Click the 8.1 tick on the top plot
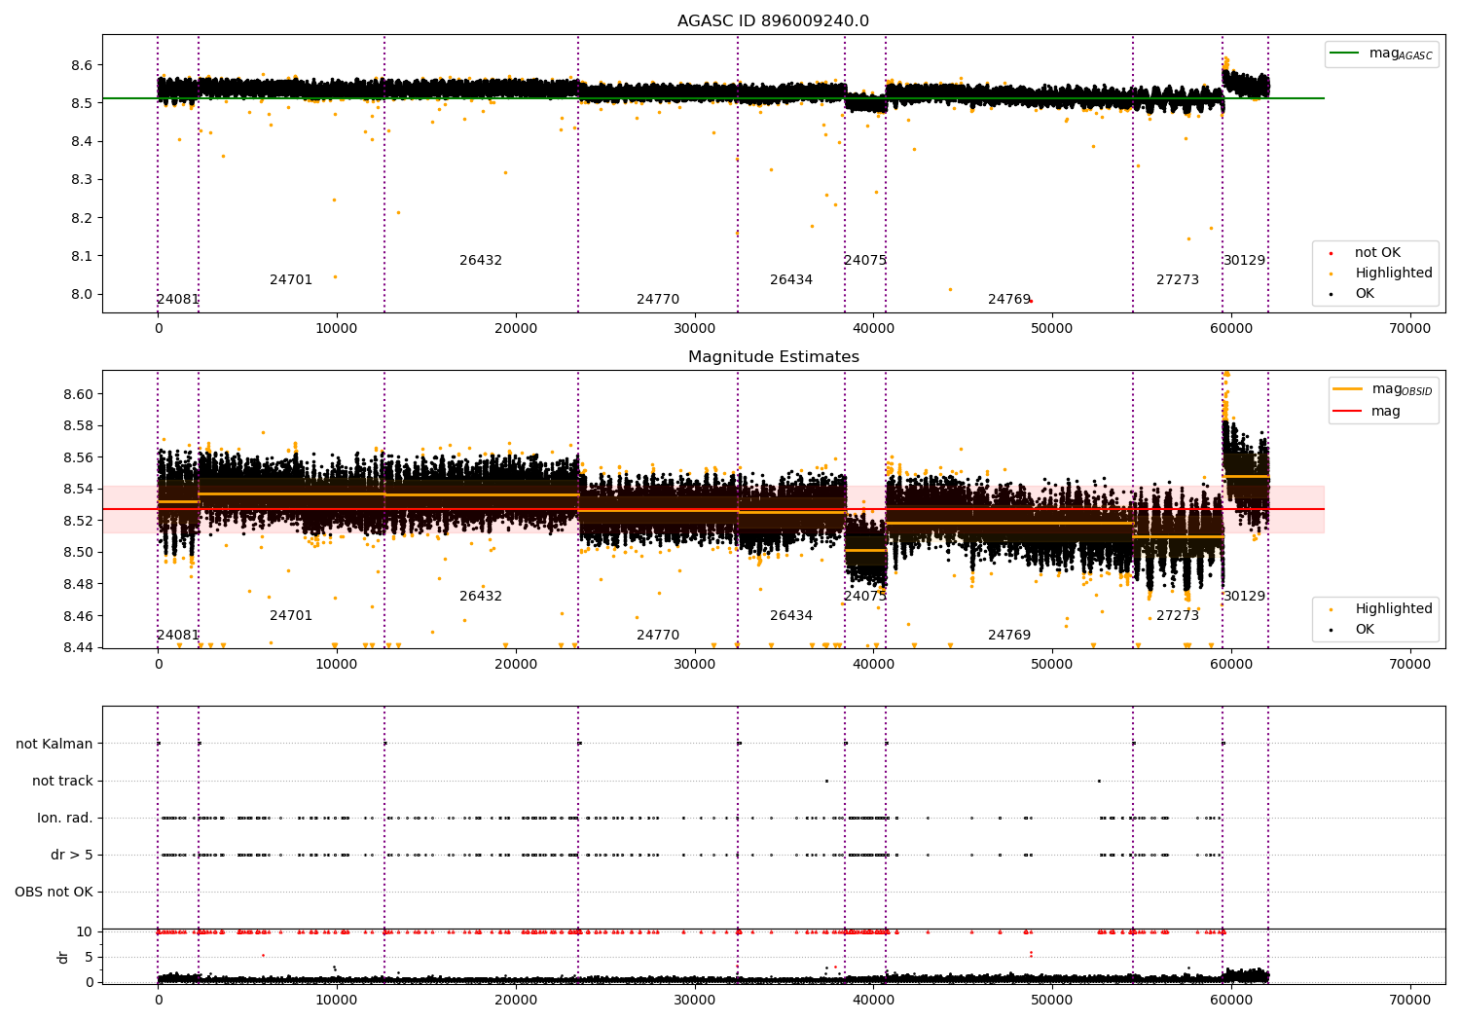The height and width of the screenshot is (1022, 1460). (x=82, y=257)
